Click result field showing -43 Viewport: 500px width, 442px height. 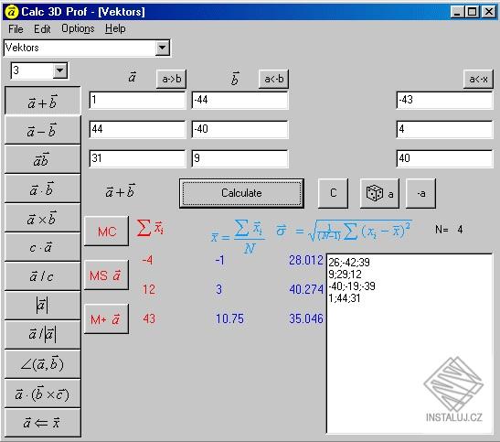coord(444,101)
